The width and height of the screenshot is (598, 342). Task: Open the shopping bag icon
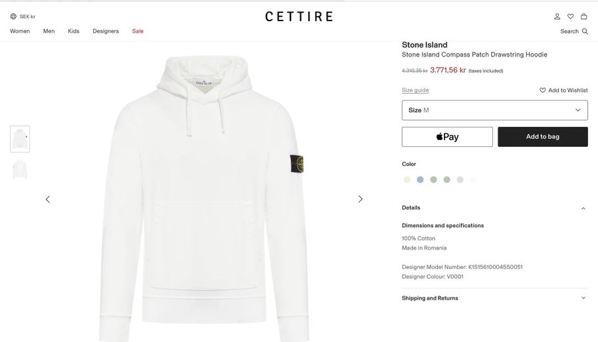[x=584, y=17]
